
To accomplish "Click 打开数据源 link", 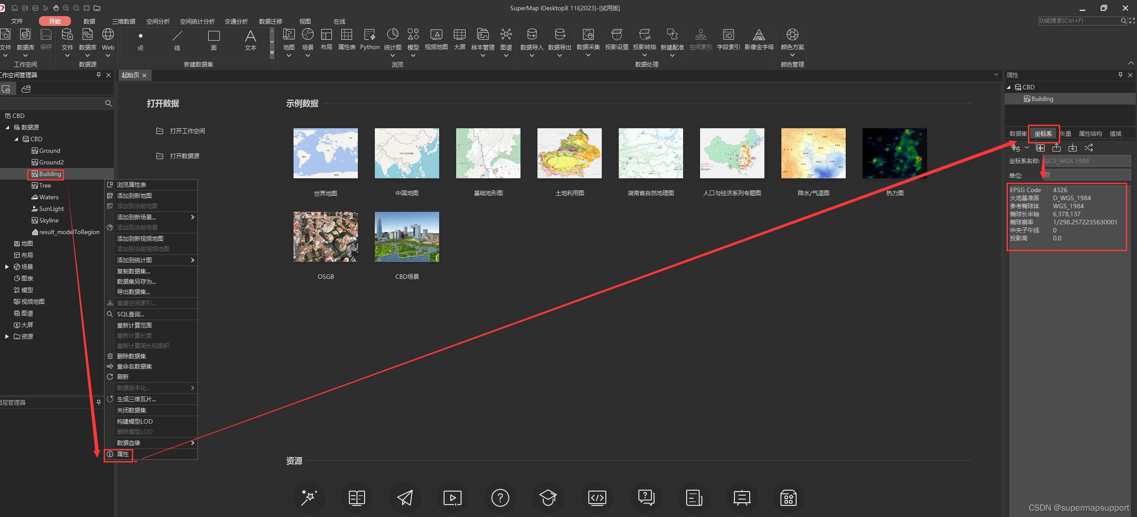I will coord(185,156).
